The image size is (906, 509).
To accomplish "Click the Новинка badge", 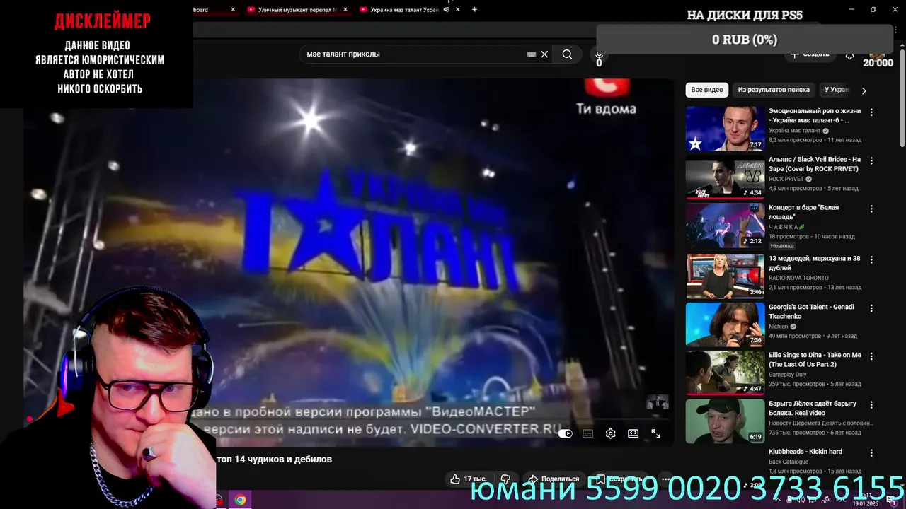I will pyautogui.click(x=782, y=246).
